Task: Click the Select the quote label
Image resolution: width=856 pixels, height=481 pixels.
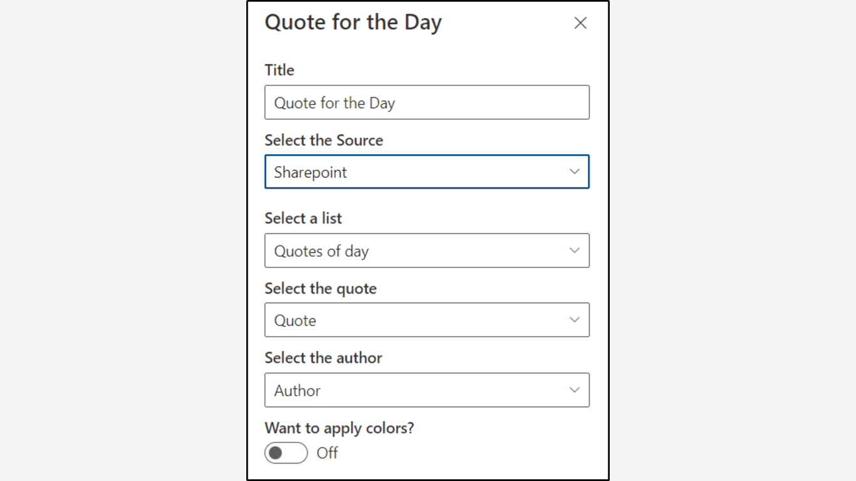Action: coord(320,289)
